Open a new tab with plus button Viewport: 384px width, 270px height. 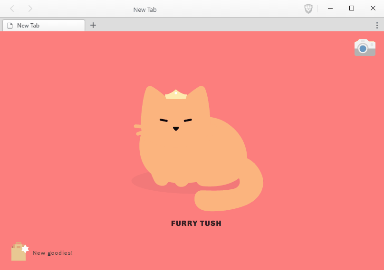93,25
